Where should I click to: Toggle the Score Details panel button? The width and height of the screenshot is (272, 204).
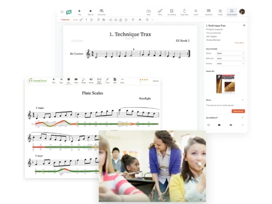pyautogui.click(x=232, y=12)
